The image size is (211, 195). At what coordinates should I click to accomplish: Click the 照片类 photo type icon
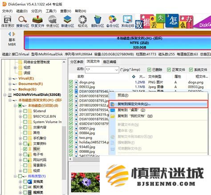[x=30, y=187]
